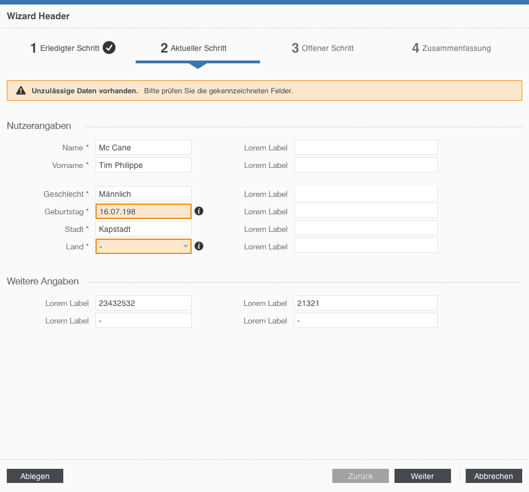Image resolution: width=529 pixels, height=492 pixels.
Task: Open the Land dropdown
Action: point(144,246)
